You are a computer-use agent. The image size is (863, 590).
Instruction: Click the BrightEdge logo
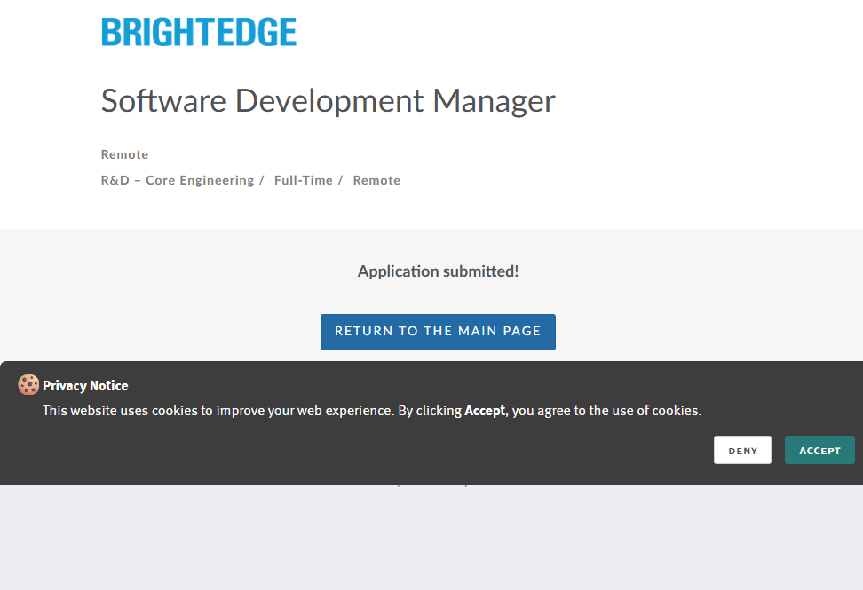(x=199, y=32)
